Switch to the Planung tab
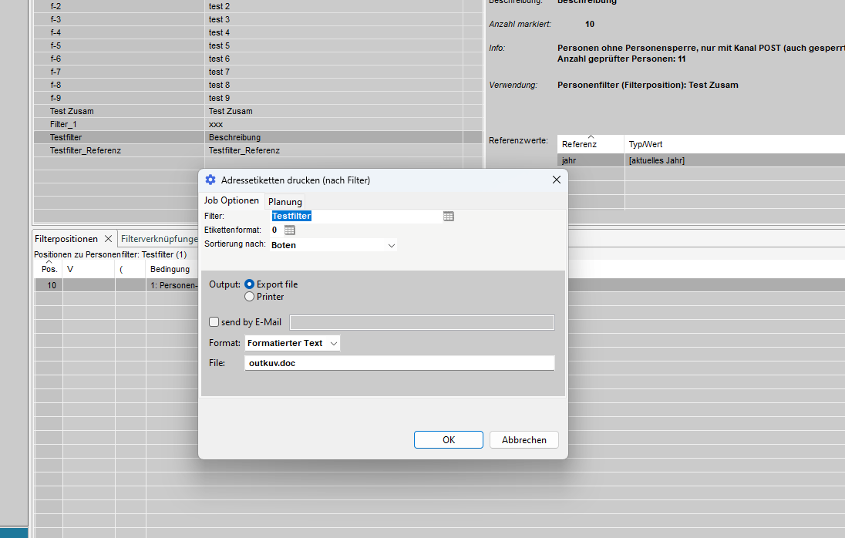The width and height of the screenshot is (845, 538). (285, 201)
